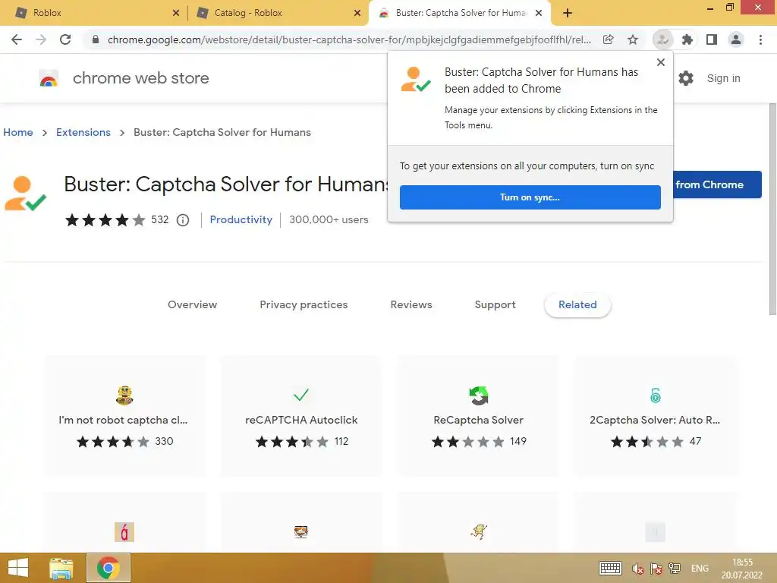Select the Related tab

click(577, 305)
